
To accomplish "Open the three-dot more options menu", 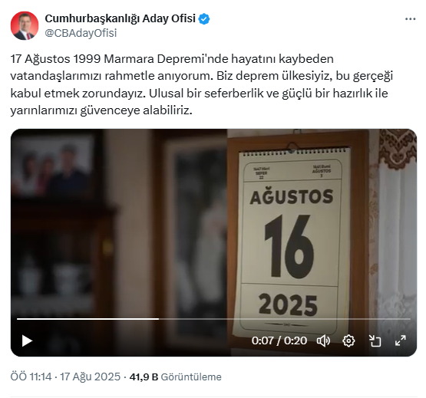I will point(410,19).
